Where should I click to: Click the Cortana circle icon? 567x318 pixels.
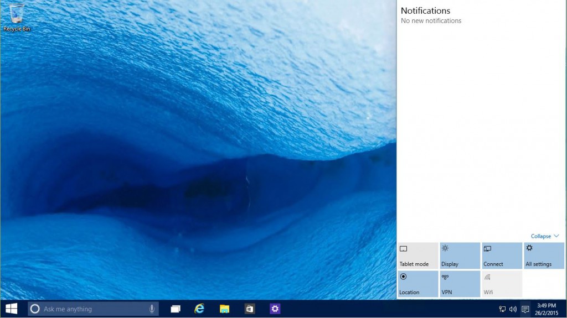(35, 309)
